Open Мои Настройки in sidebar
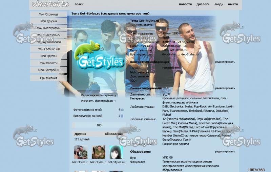 pyautogui.click(x=48, y=70)
